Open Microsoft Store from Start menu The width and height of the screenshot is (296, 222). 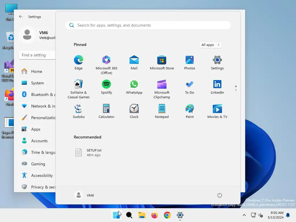[162, 63]
